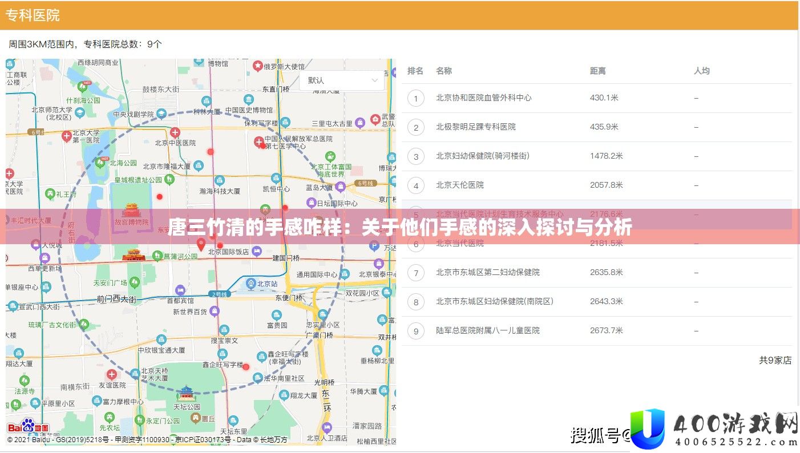Click the 名称 column header
This screenshot has height=453, width=800.
click(444, 71)
